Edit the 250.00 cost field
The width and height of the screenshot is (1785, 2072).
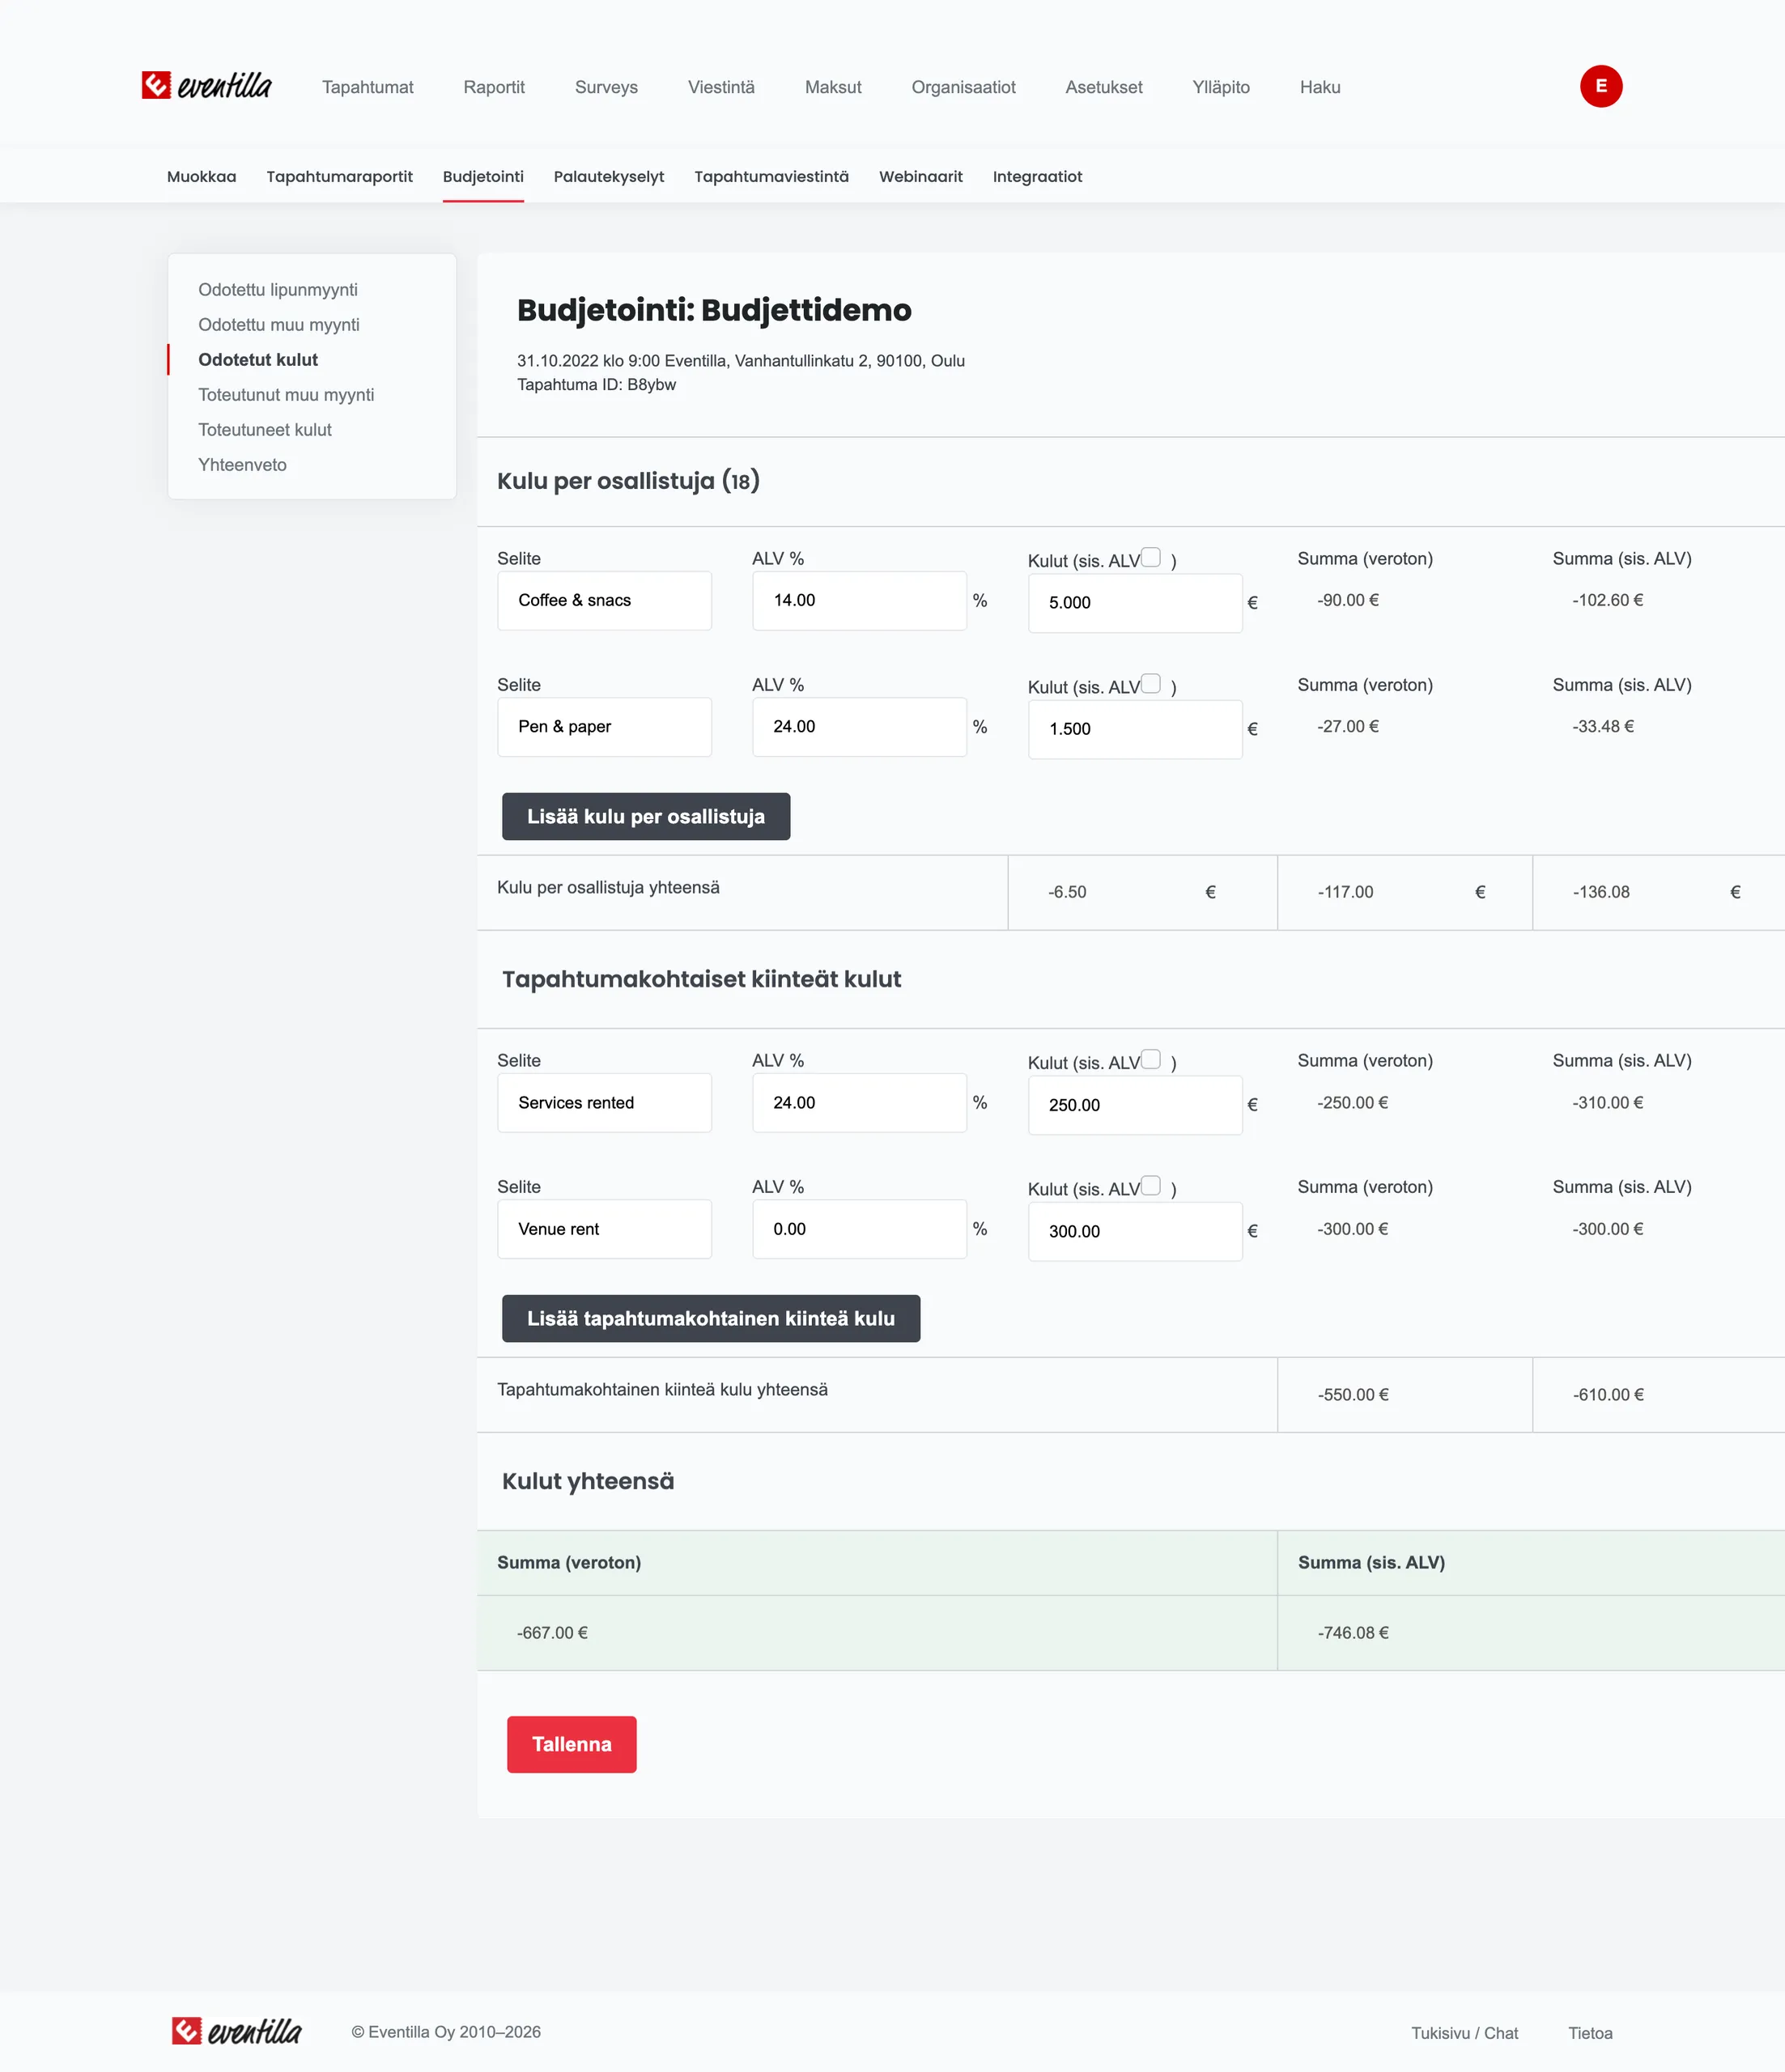tap(1135, 1105)
